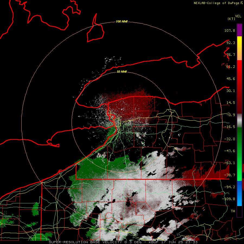Select the -94.2 velocity scale label

[x=230, y=187]
